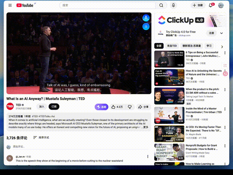Screen dimensions: 233x175
Task: Select the 全部 filter chip
Action: (x=159, y=46)
